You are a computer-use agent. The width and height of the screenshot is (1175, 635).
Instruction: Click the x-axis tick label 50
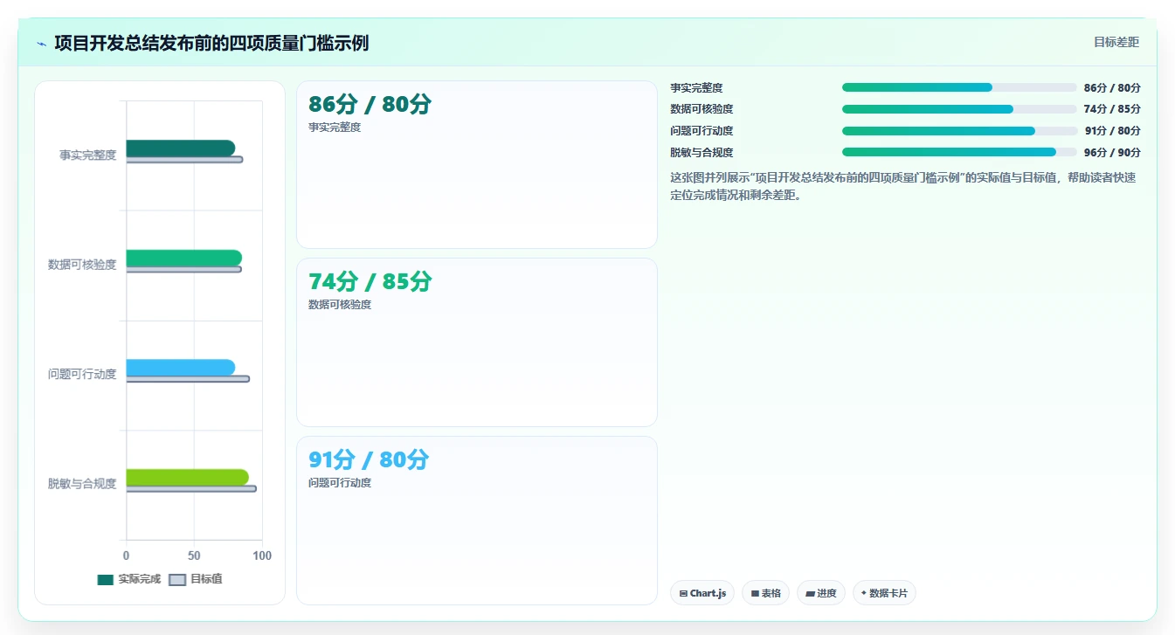[194, 556]
